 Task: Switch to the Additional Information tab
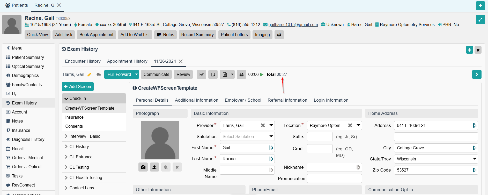196,100
